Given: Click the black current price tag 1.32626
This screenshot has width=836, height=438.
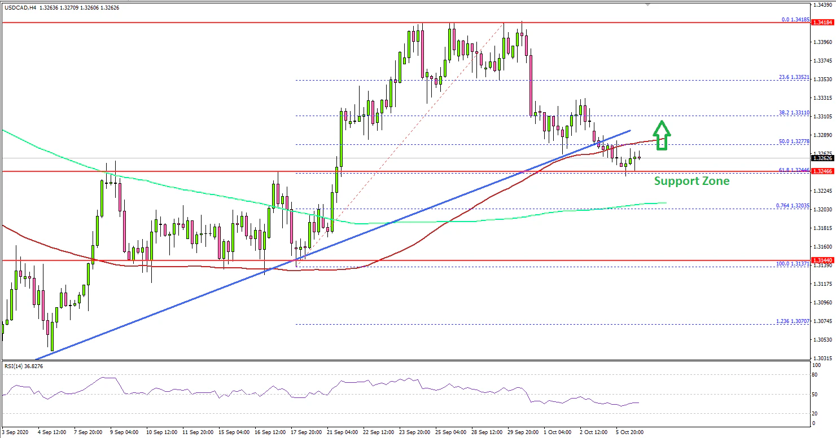Looking at the screenshot, I should (824, 158).
